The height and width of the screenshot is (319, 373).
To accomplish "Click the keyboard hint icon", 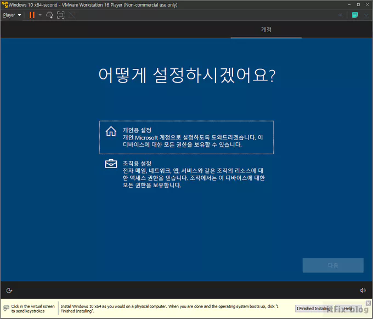I will click(6, 308).
